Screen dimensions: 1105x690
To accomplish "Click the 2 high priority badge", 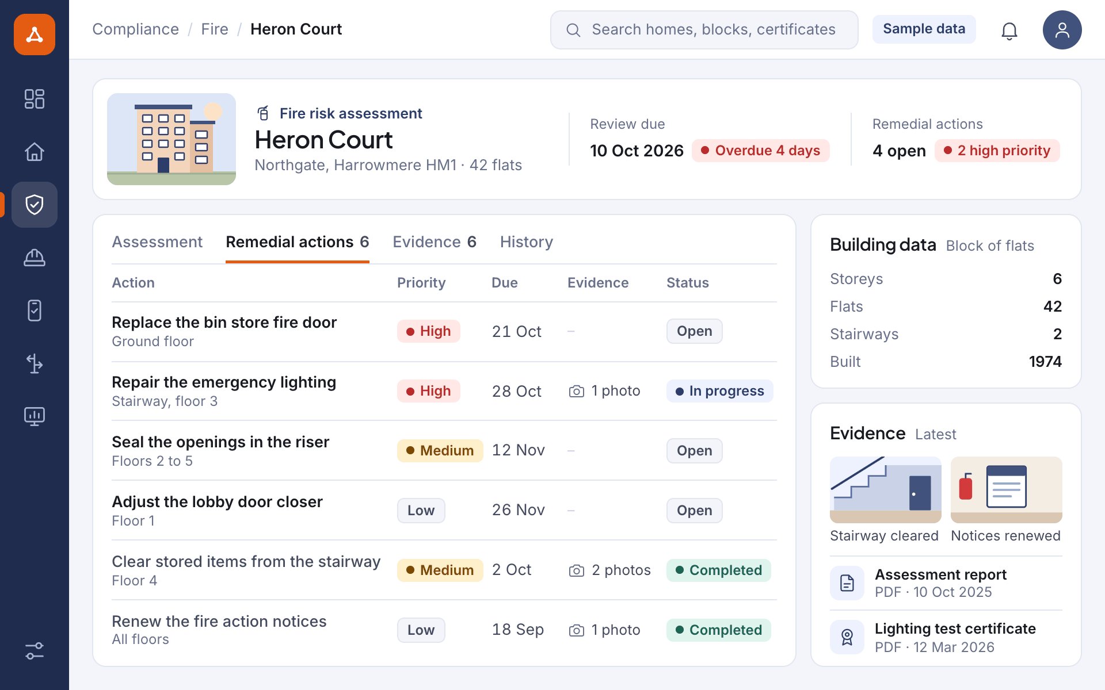I will 997,151.
